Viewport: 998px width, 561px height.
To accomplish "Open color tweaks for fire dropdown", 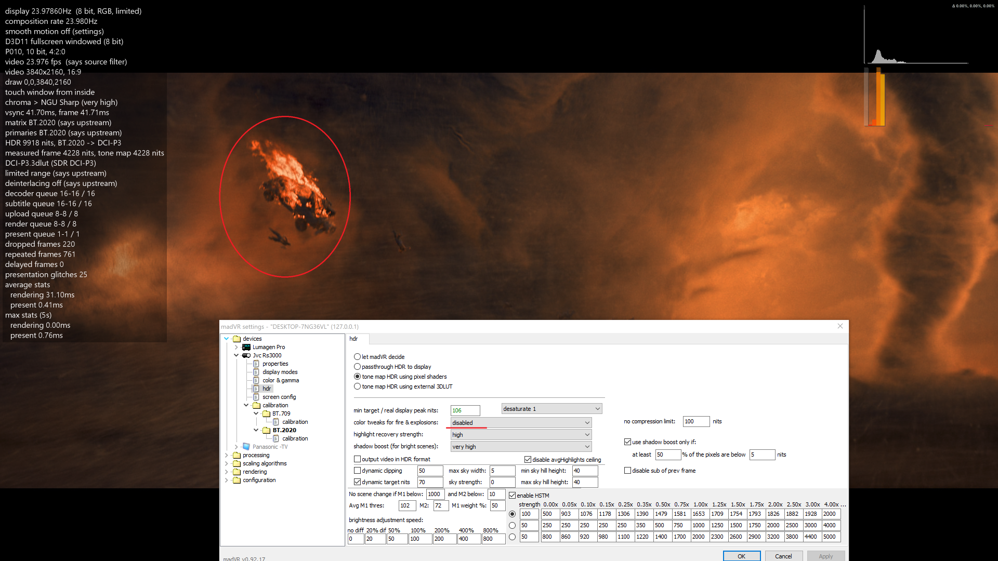I will pos(520,423).
